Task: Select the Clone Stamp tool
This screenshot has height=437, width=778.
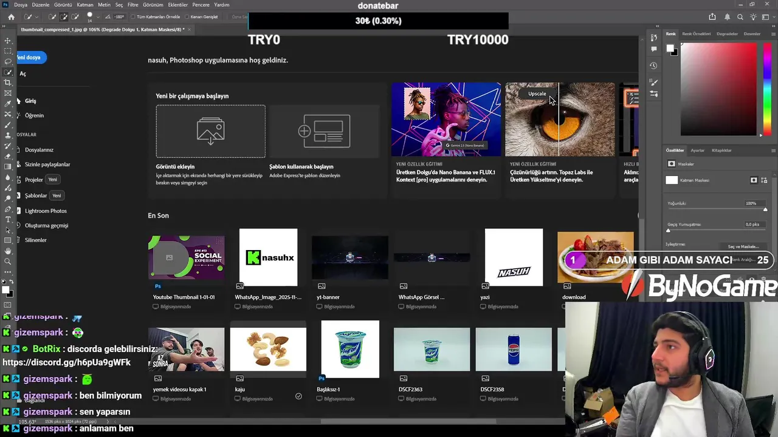Action: 8,135
